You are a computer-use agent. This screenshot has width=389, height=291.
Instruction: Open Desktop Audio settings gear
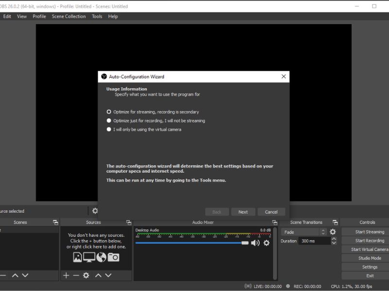point(266,242)
